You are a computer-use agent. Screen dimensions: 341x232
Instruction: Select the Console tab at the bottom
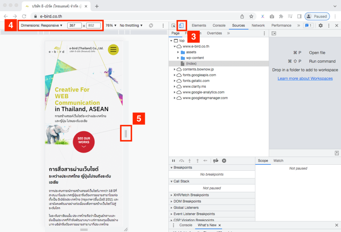pos(185,225)
